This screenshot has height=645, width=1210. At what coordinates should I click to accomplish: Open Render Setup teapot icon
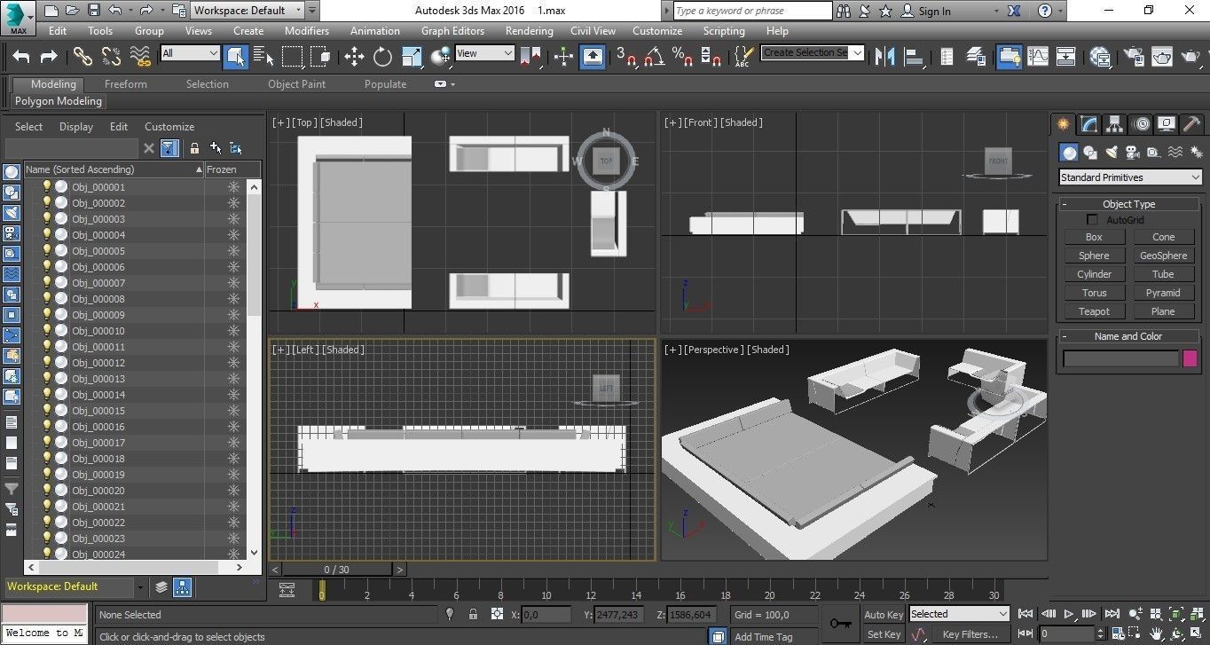click(1134, 56)
